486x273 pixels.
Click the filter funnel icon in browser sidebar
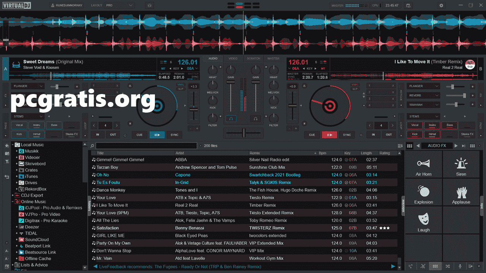(x=7, y=162)
